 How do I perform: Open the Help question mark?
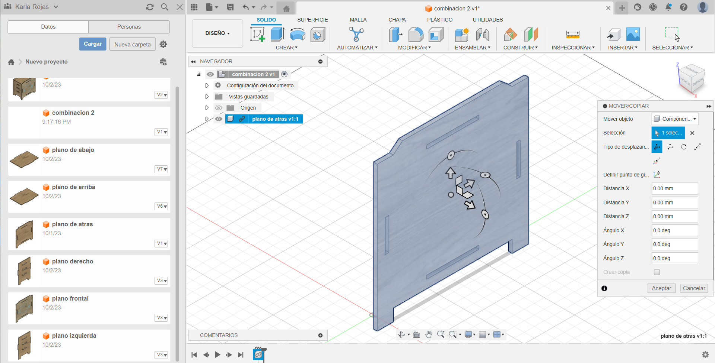[684, 7]
